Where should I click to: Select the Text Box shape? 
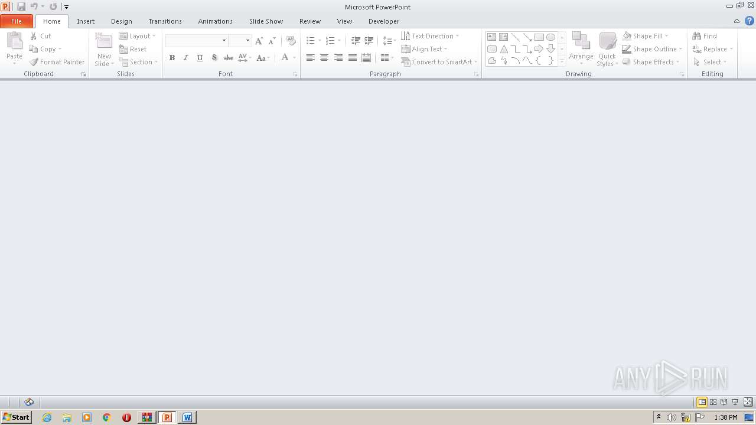(492, 37)
